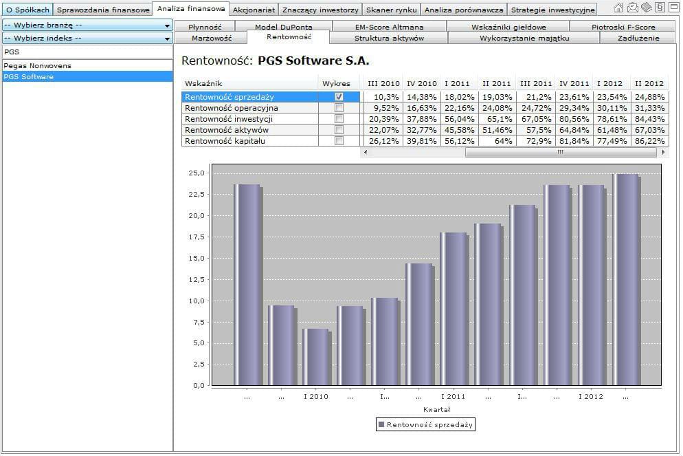Image resolution: width=683 pixels, height=456 pixels.
Task: Switch to Skaner rynku tab
Action: point(391,10)
